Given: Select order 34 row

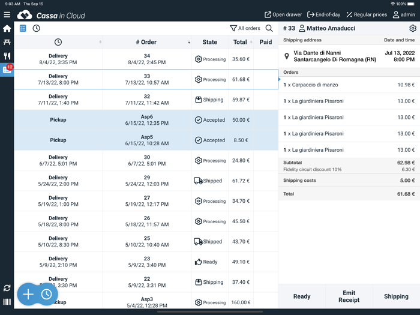Looking at the screenshot, I should pyautogui.click(x=146, y=59).
